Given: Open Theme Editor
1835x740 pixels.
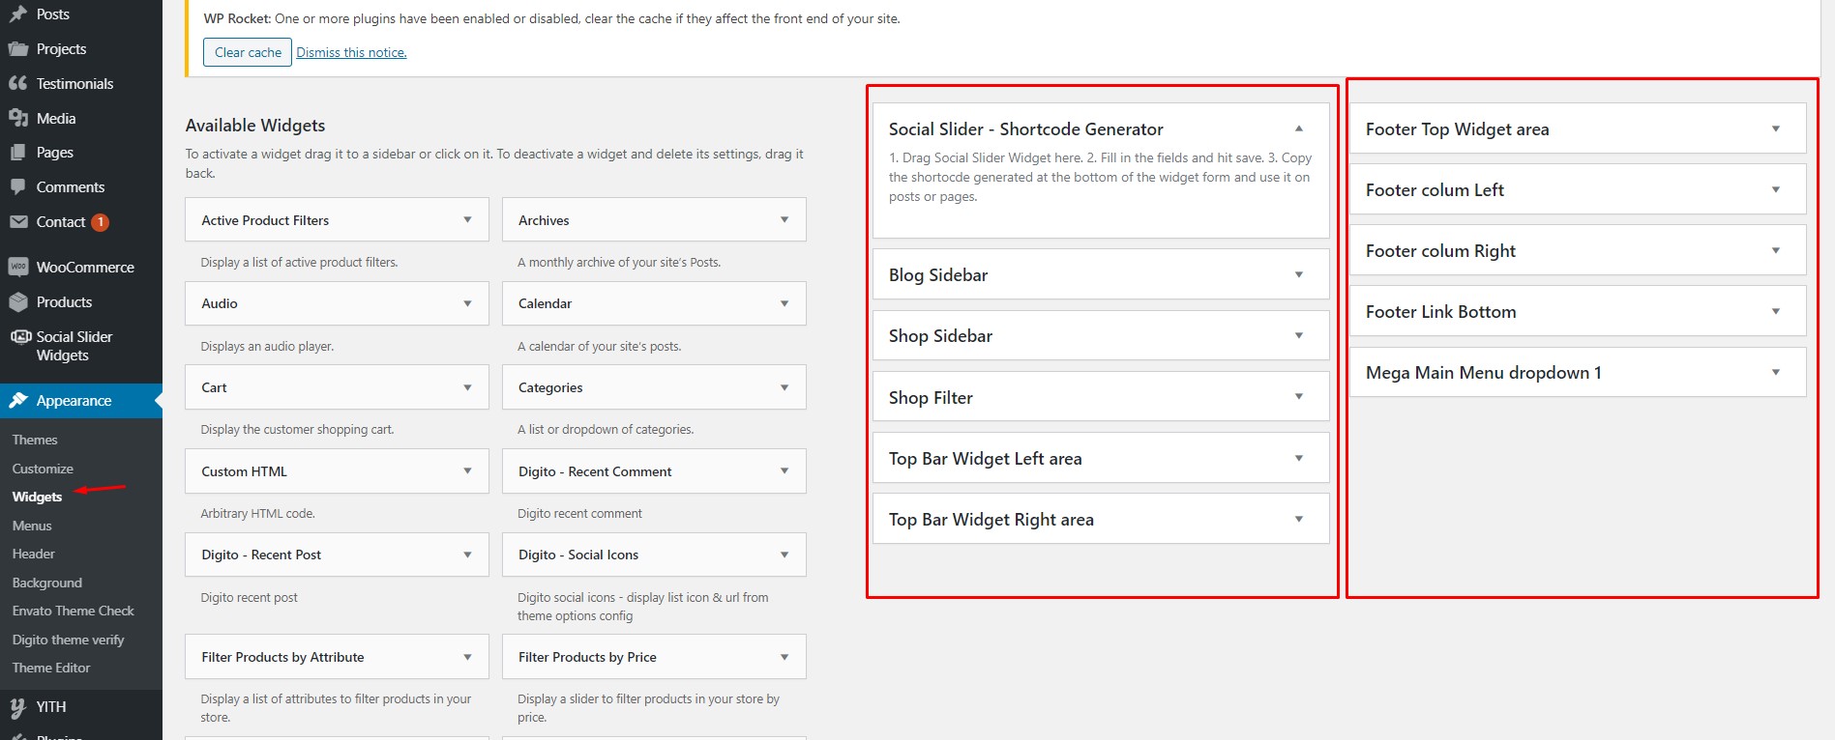Looking at the screenshot, I should click(x=51, y=668).
